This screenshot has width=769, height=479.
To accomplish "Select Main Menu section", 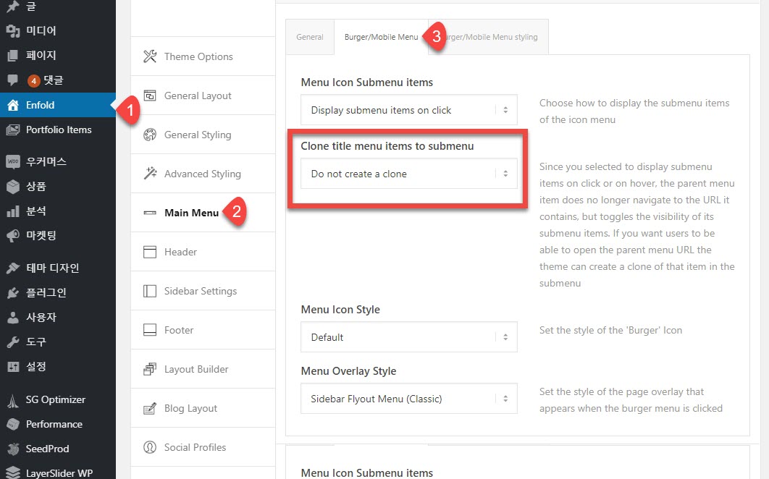I will pyautogui.click(x=203, y=213).
